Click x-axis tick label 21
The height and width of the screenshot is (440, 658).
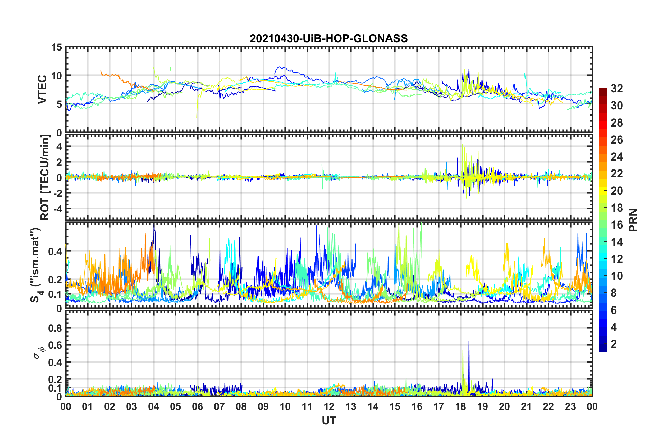coord(527,406)
